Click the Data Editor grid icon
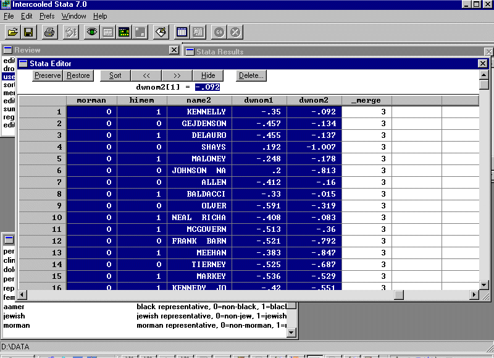The width and height of the screenshot is (494, 358). click(182, 32)
